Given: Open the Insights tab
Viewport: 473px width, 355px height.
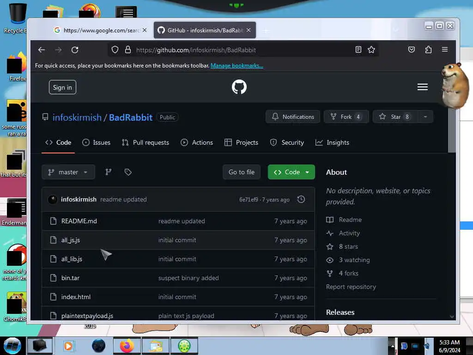Looking at the screenshot, I should [x=333, y=142].
